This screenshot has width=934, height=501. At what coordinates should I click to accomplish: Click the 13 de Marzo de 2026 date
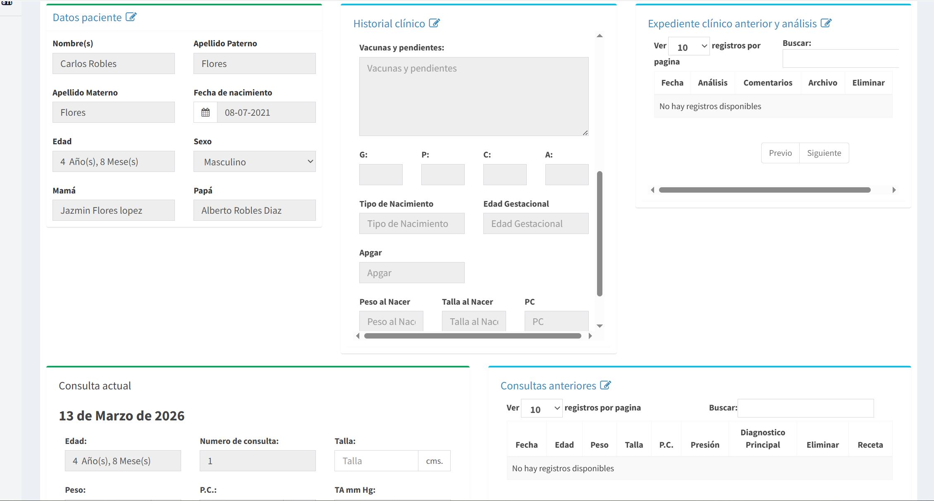(x=122, y=415)
